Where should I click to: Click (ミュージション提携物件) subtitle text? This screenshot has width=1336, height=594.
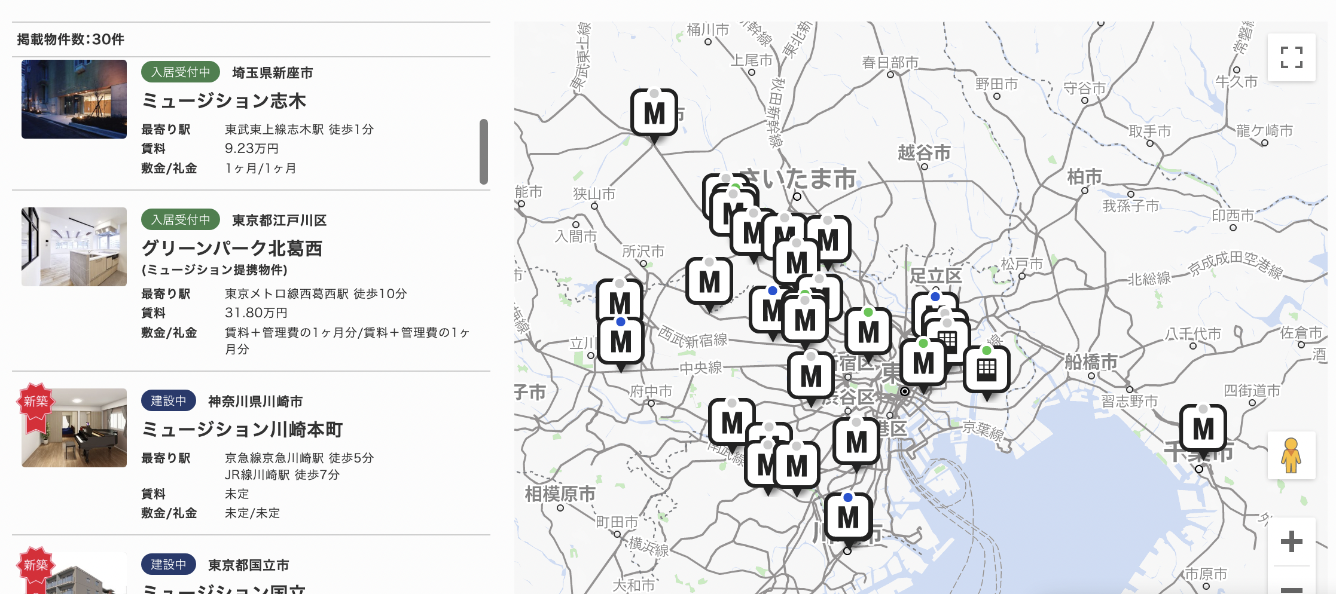(215, 270)
